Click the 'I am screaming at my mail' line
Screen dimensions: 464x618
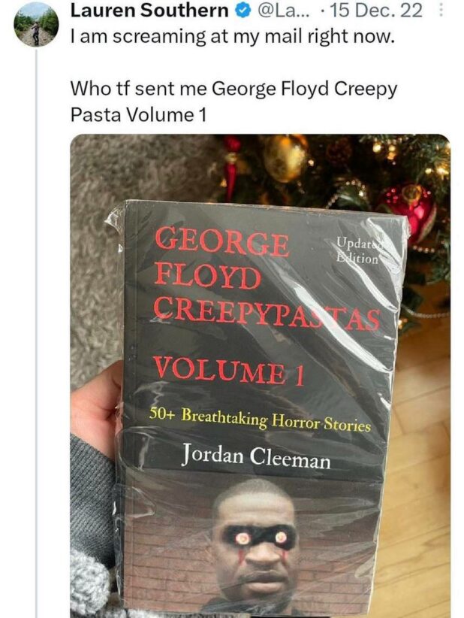tap(232, 37)
